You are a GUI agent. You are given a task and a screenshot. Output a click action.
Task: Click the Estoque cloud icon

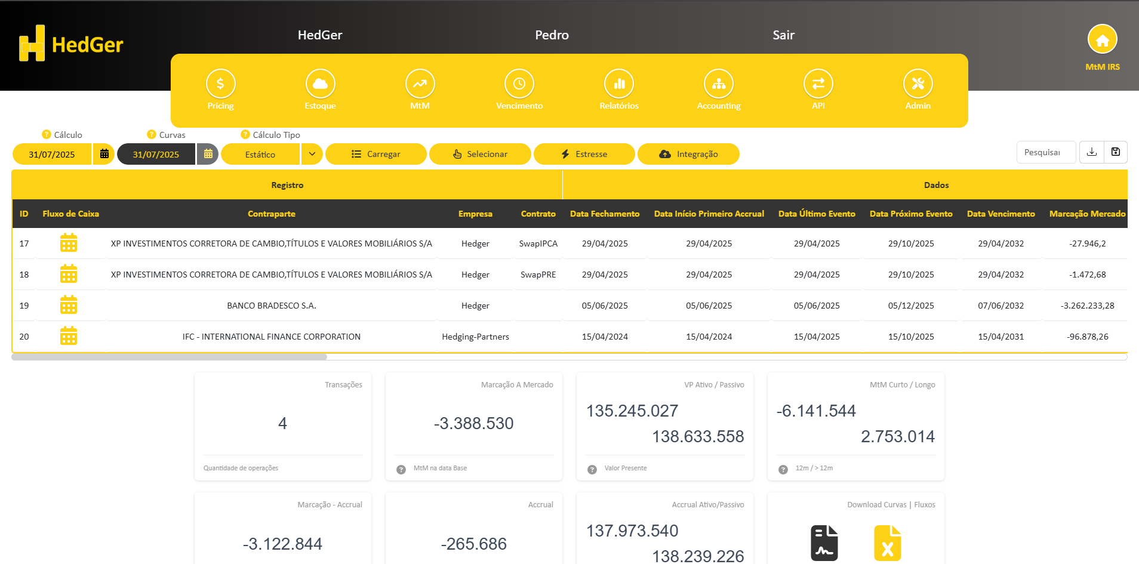[320, 84]
